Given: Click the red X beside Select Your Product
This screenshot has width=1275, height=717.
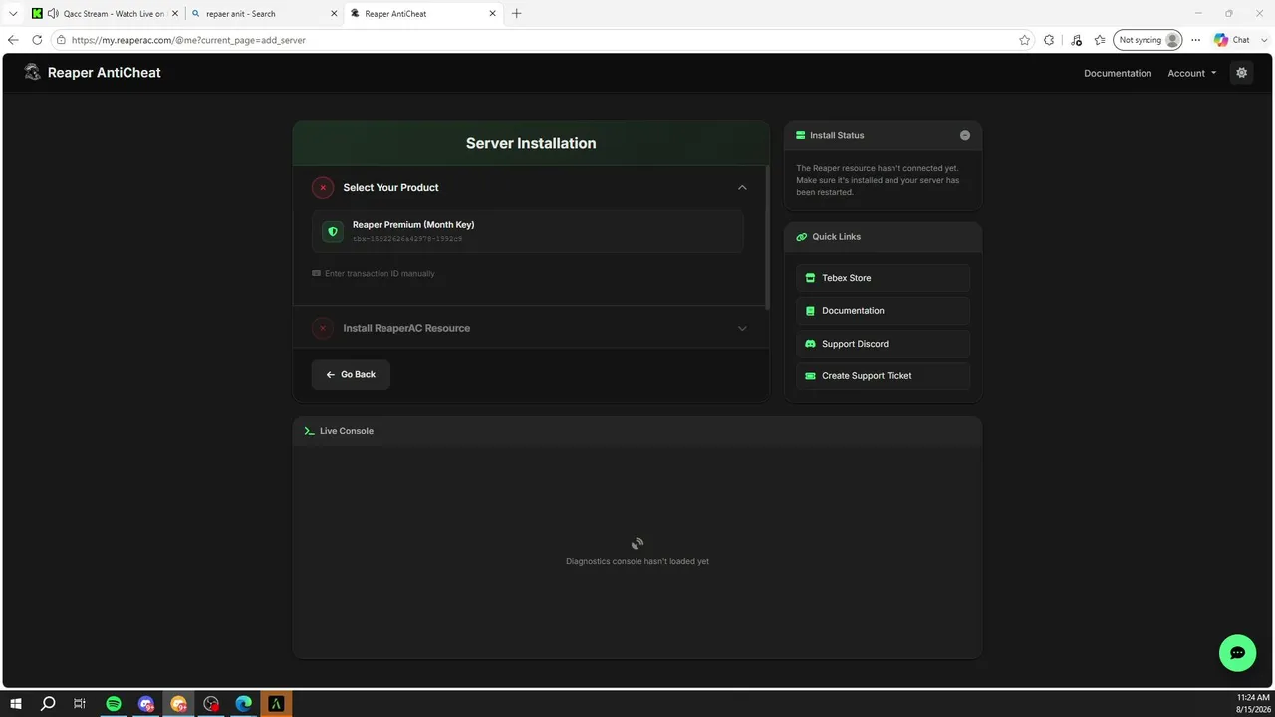Looking at the screenshot, I should click(x=323, y=187).
